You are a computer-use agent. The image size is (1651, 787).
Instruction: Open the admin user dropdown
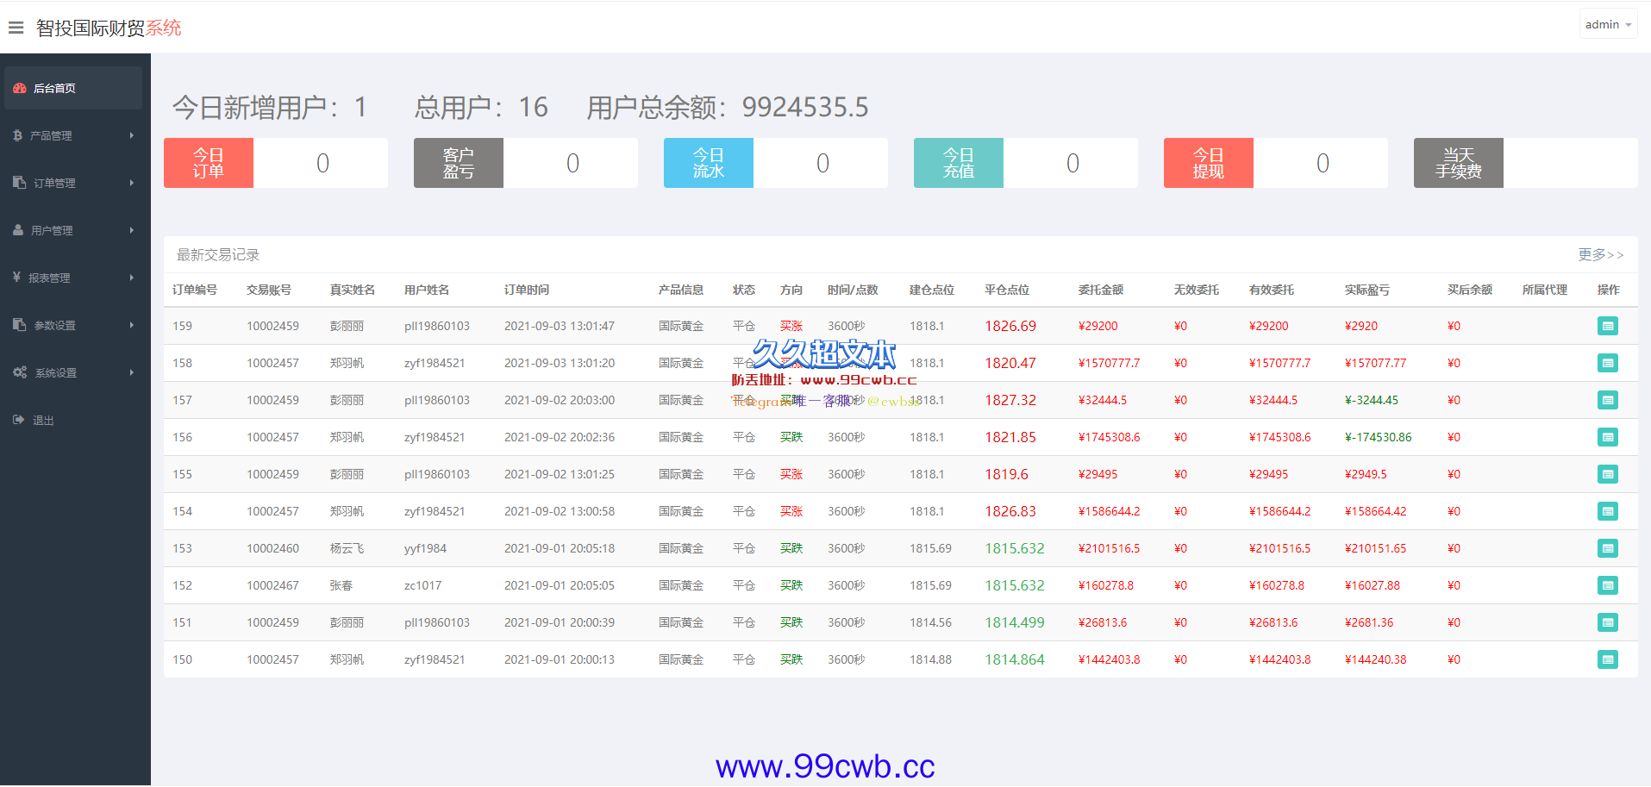(1608, 24)
